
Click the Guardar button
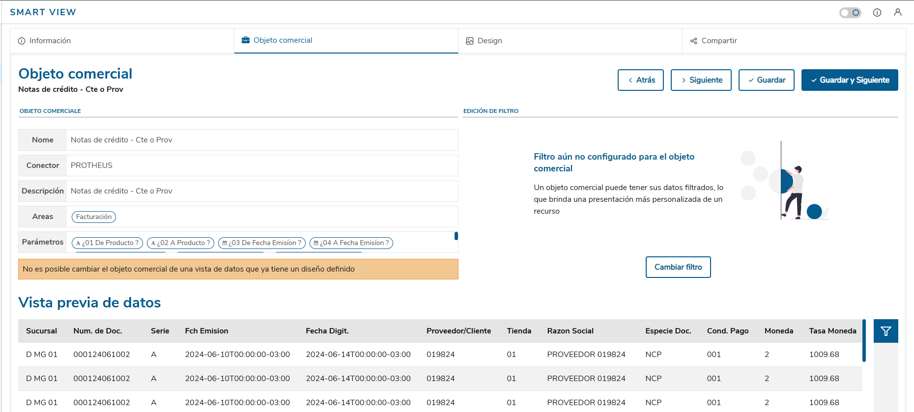click(766, 80)
